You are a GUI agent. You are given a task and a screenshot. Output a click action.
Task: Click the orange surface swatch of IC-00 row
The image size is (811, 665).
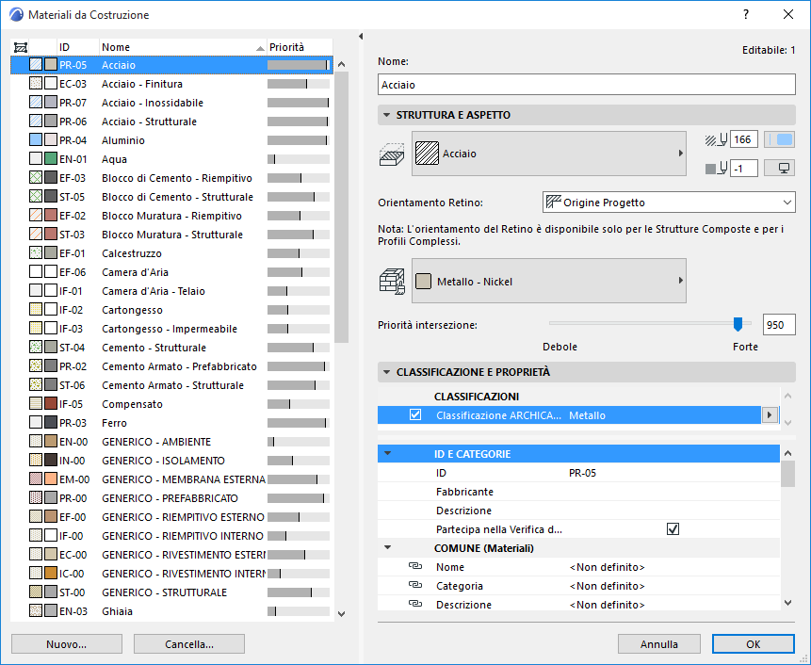51,573
